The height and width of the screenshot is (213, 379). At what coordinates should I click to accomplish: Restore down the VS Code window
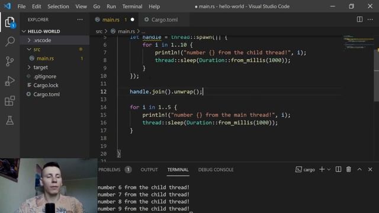[351, 7]
